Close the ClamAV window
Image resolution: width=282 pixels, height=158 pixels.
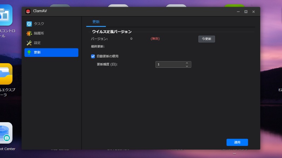coord(253,12)
